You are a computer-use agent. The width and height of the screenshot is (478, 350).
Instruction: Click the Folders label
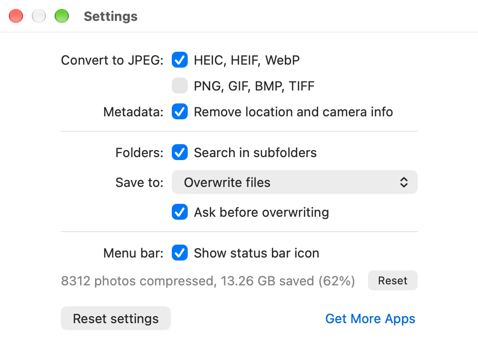[x=139, y=153]
